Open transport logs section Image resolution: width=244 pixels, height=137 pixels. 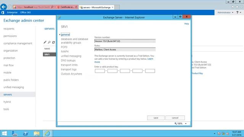tap(69, 69)
